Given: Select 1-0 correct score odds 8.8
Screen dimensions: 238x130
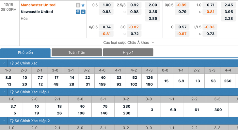Looking at the screenshot, I should click(x=8, y=78).
